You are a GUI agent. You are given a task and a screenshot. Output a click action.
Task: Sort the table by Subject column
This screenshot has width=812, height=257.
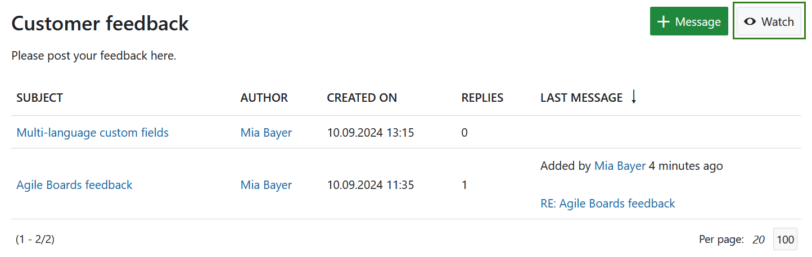click(x=39, y=98)
